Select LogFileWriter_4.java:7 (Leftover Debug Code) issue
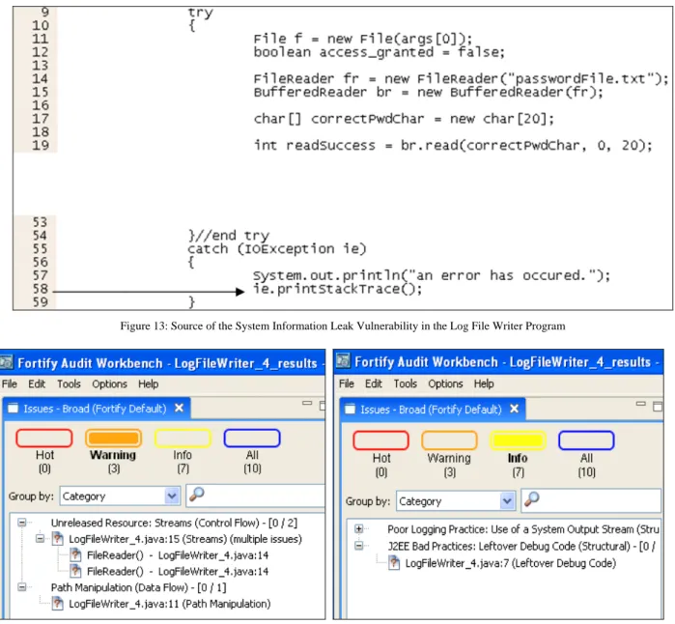 [511, 563]
